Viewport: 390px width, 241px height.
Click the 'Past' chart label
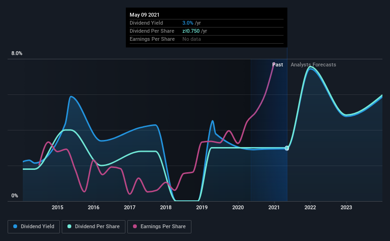click(277, 65)
